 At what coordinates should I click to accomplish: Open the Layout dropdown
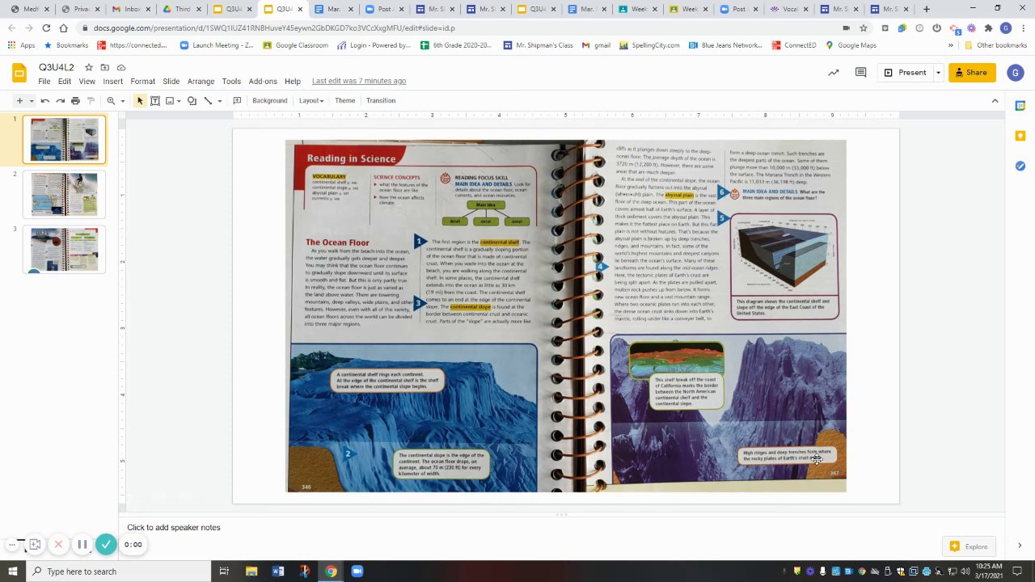(x=311, y=101)
